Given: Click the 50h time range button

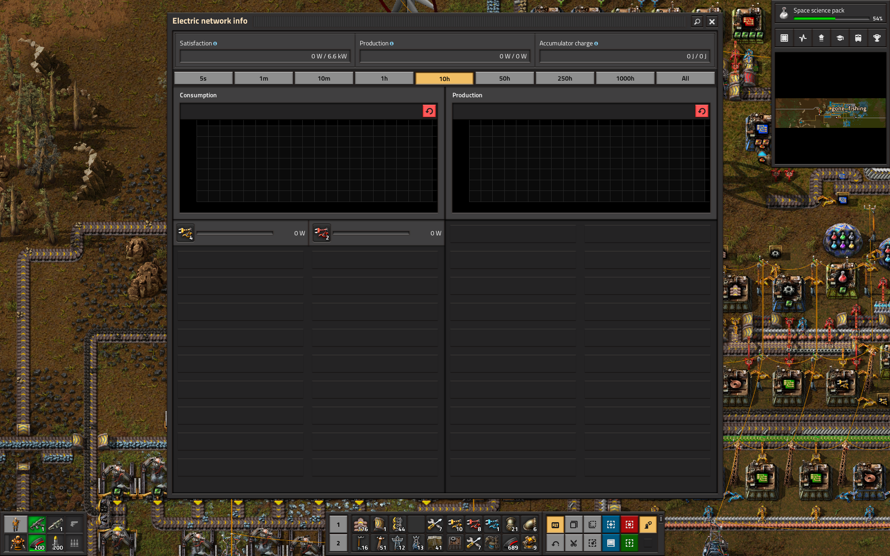Looking at the screenshot, I should point(504,78).
